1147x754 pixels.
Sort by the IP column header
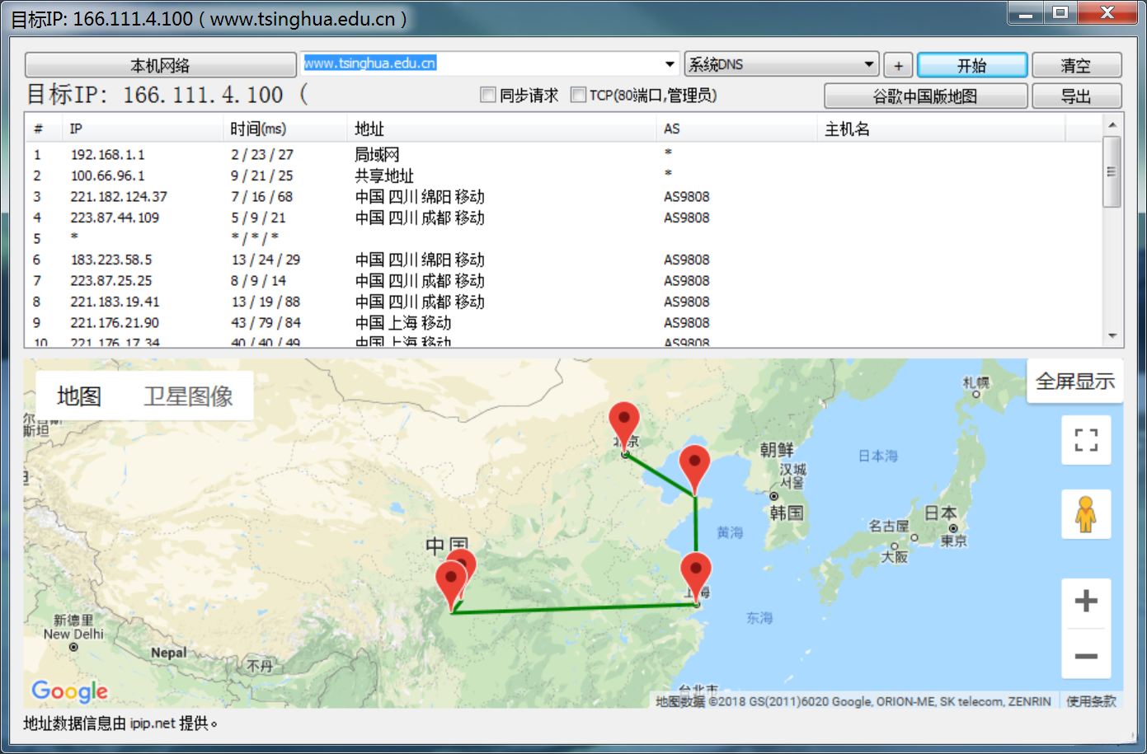point(142,129)
